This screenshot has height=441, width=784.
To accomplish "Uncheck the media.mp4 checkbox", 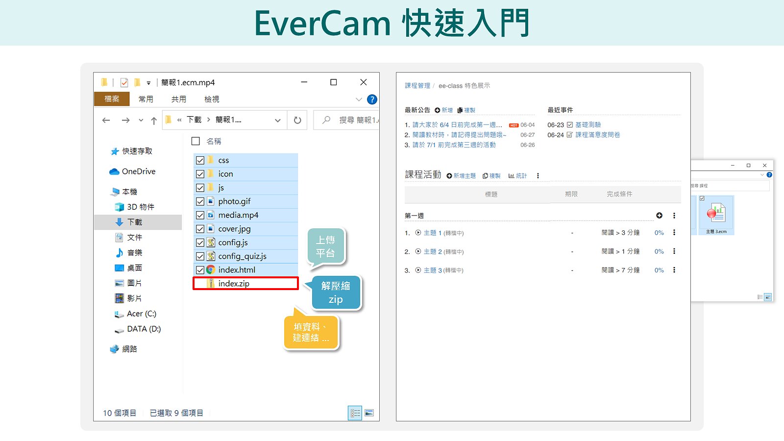I will pyautogui.click(x=200, y=215).
